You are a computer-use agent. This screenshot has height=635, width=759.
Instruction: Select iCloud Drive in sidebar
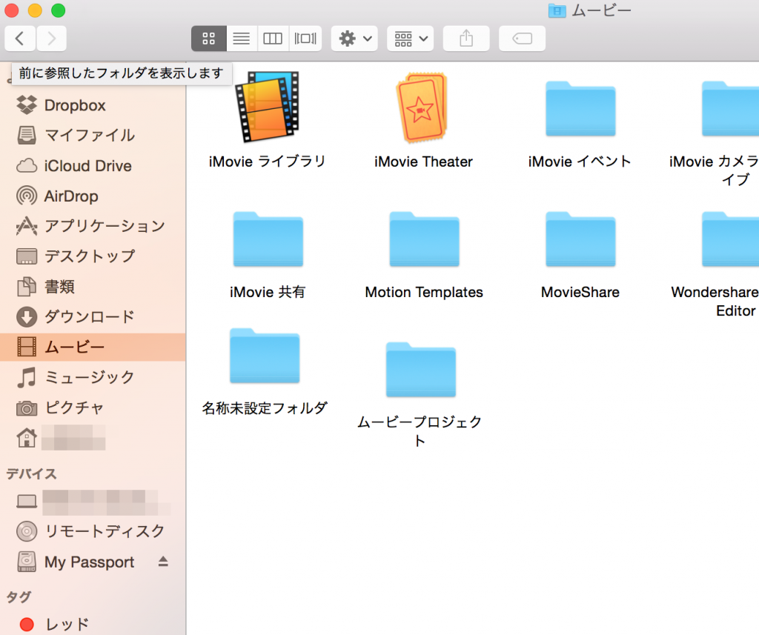[x=87, y=166]
